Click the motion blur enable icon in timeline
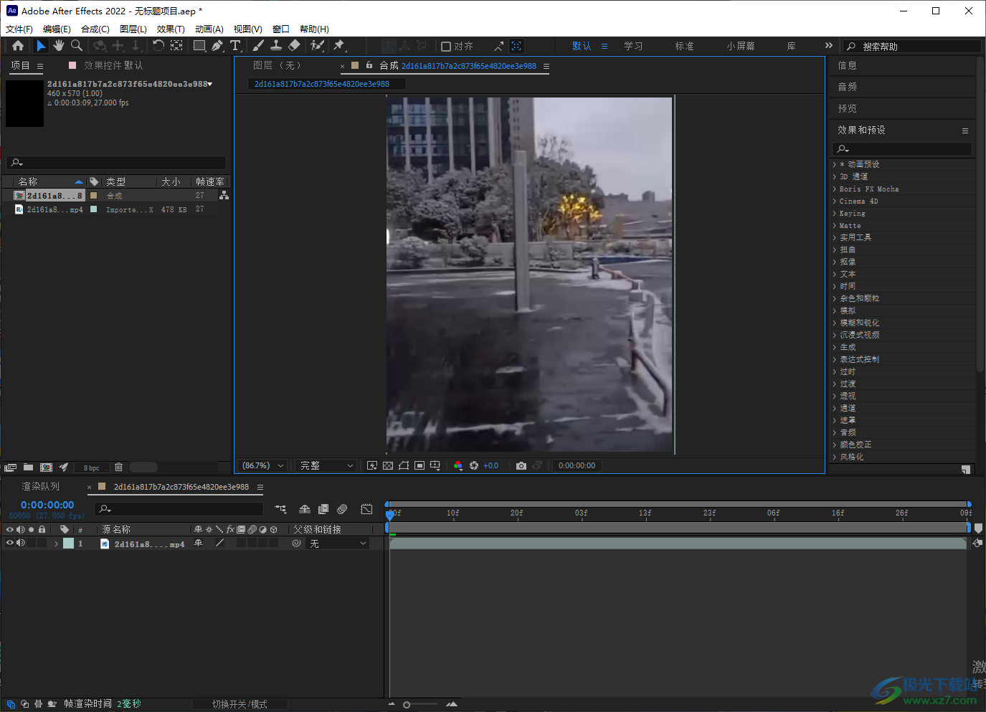Screen dimensions: 986x712 pos(342,509)
